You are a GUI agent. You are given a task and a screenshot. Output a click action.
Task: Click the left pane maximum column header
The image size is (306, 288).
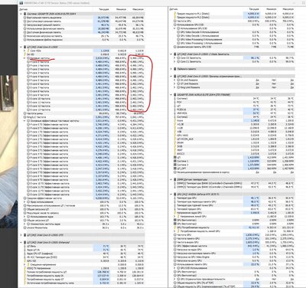point(138,9)
